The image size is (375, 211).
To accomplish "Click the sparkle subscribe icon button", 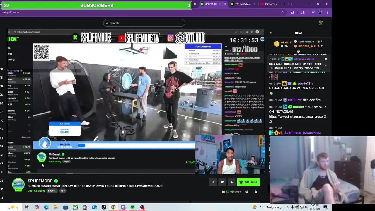I will [232, 182].
